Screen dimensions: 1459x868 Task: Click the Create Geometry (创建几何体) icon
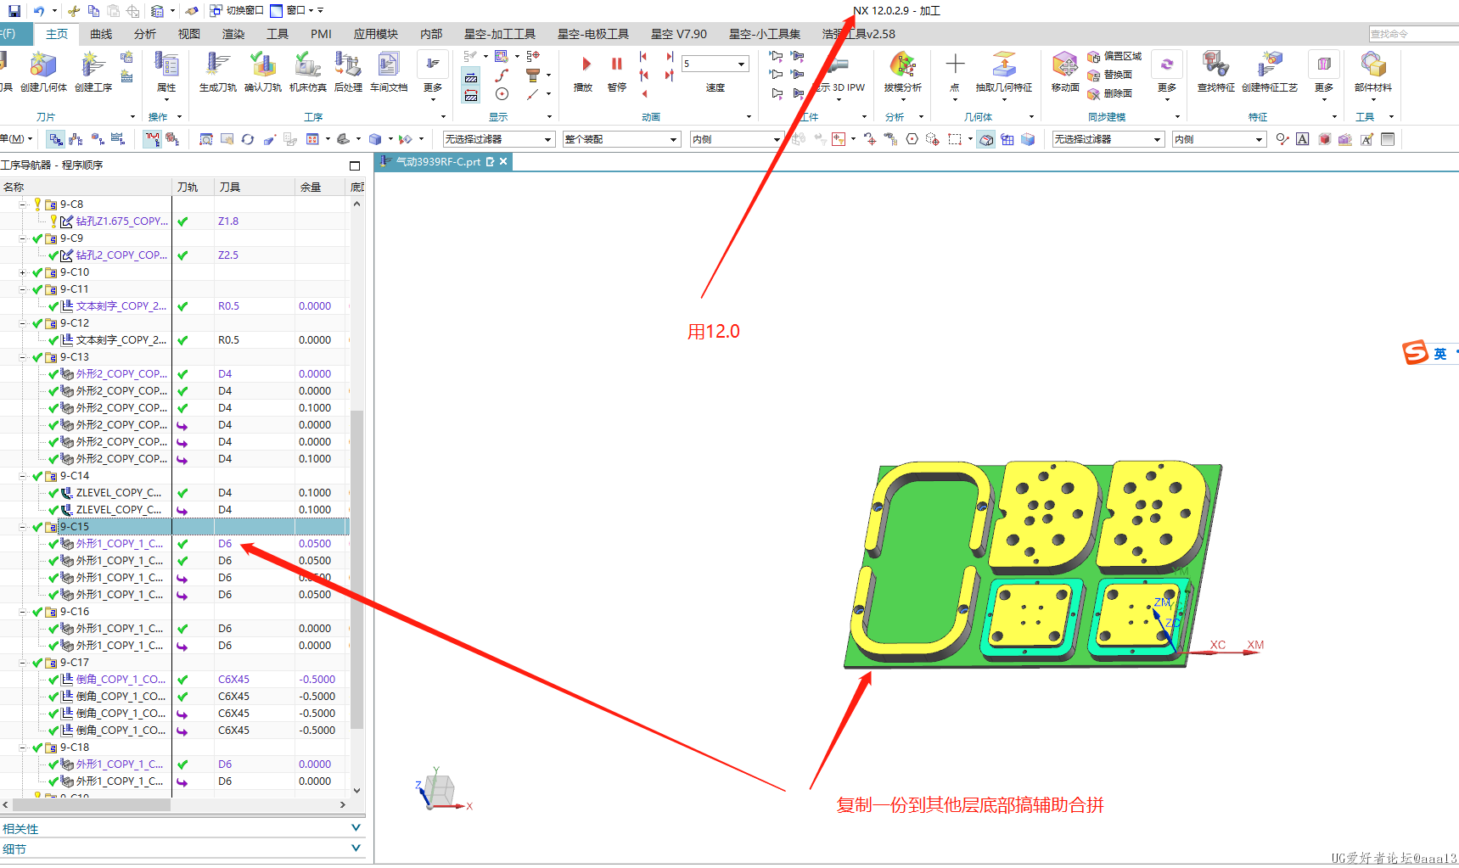click(43, 65)
